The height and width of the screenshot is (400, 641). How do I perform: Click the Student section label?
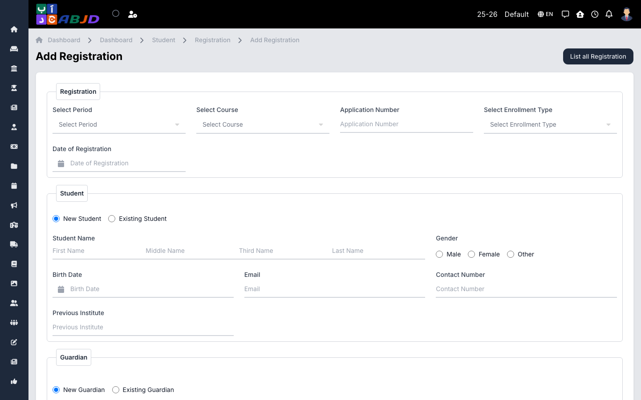coord(72,193)
